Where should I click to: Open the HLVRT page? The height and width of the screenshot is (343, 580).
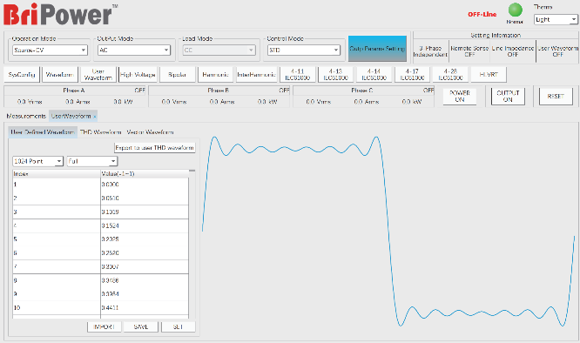pyautogui.click(x=489, y=75)
